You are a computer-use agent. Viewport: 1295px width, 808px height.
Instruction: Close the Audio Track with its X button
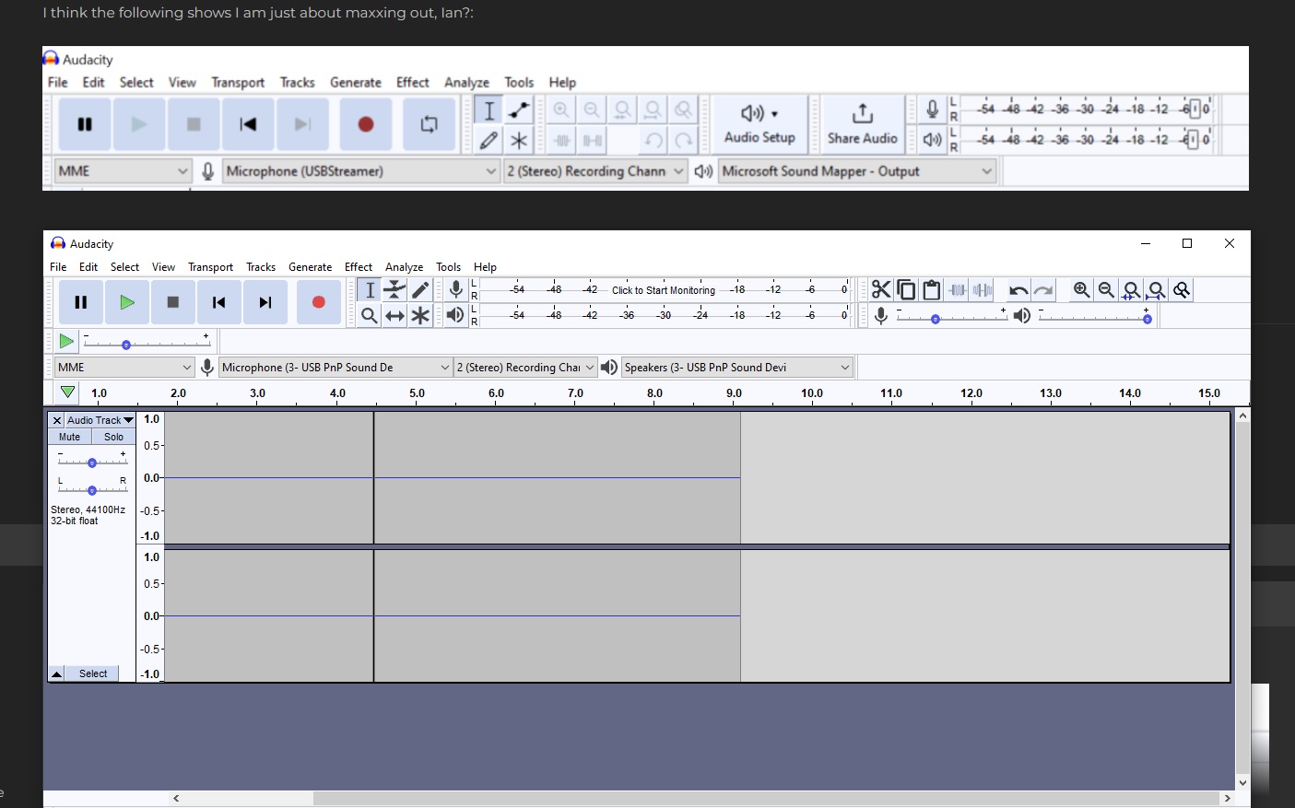click(57, 420)
